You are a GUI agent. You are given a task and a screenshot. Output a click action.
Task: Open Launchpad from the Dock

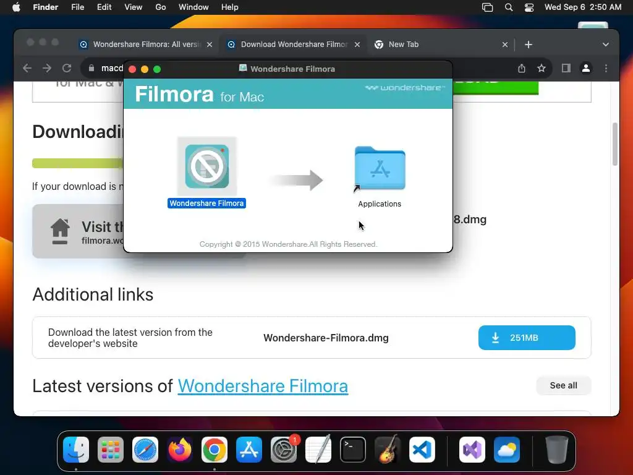pos(110,450)
